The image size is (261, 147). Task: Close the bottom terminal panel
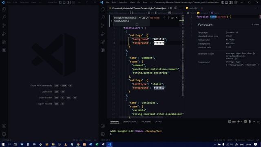[x=258, y=122]
